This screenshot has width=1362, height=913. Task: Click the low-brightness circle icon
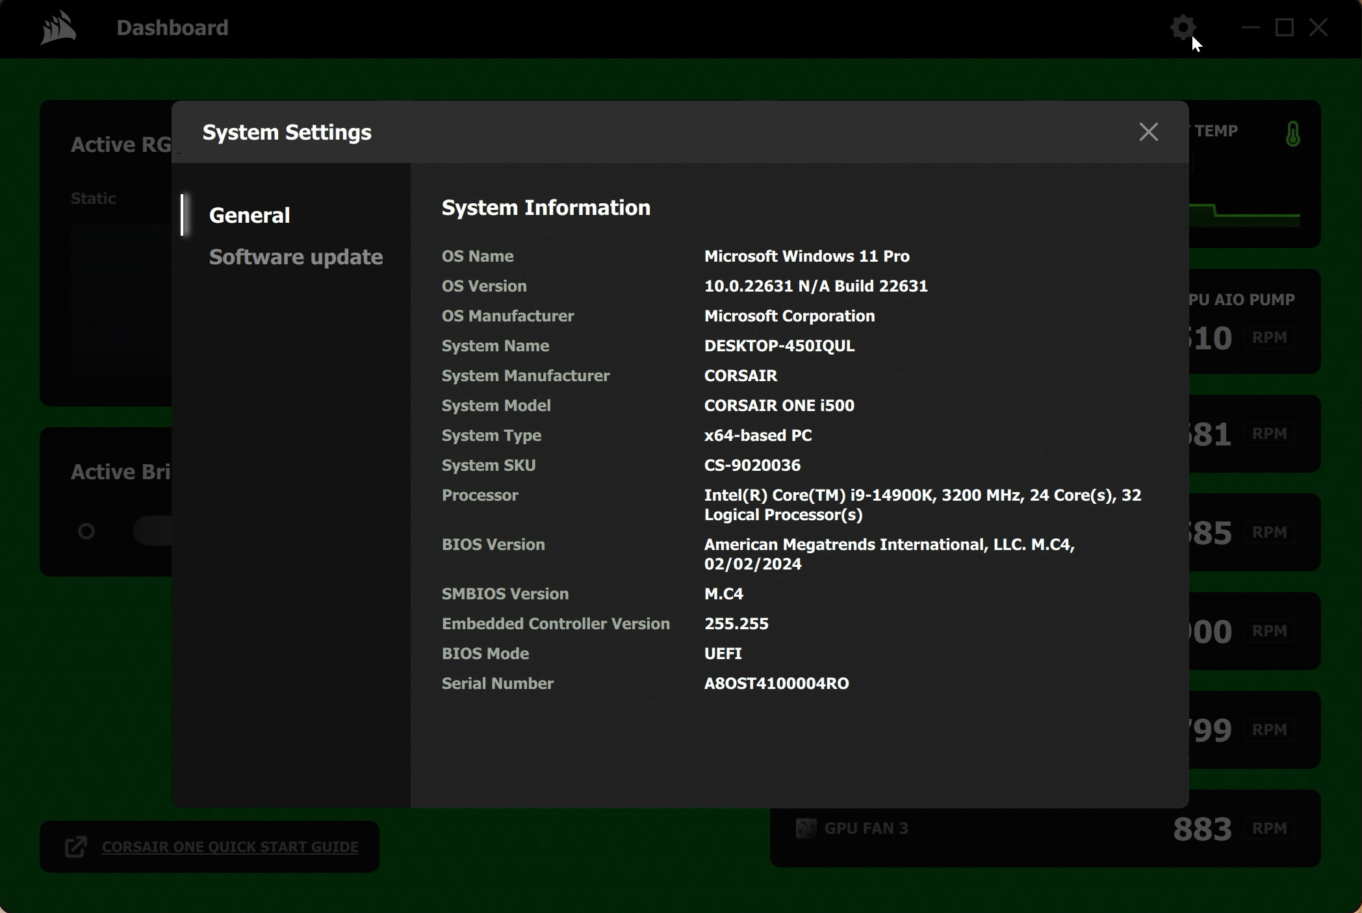click(86, 531)
